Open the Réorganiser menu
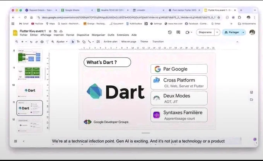Image resolution: width=263 pixels, height=161 pixels. (98, 35)
